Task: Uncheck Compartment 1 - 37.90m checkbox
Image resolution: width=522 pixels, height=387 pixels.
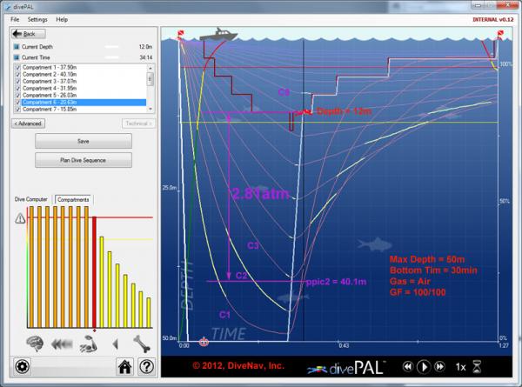Action: 19,66
